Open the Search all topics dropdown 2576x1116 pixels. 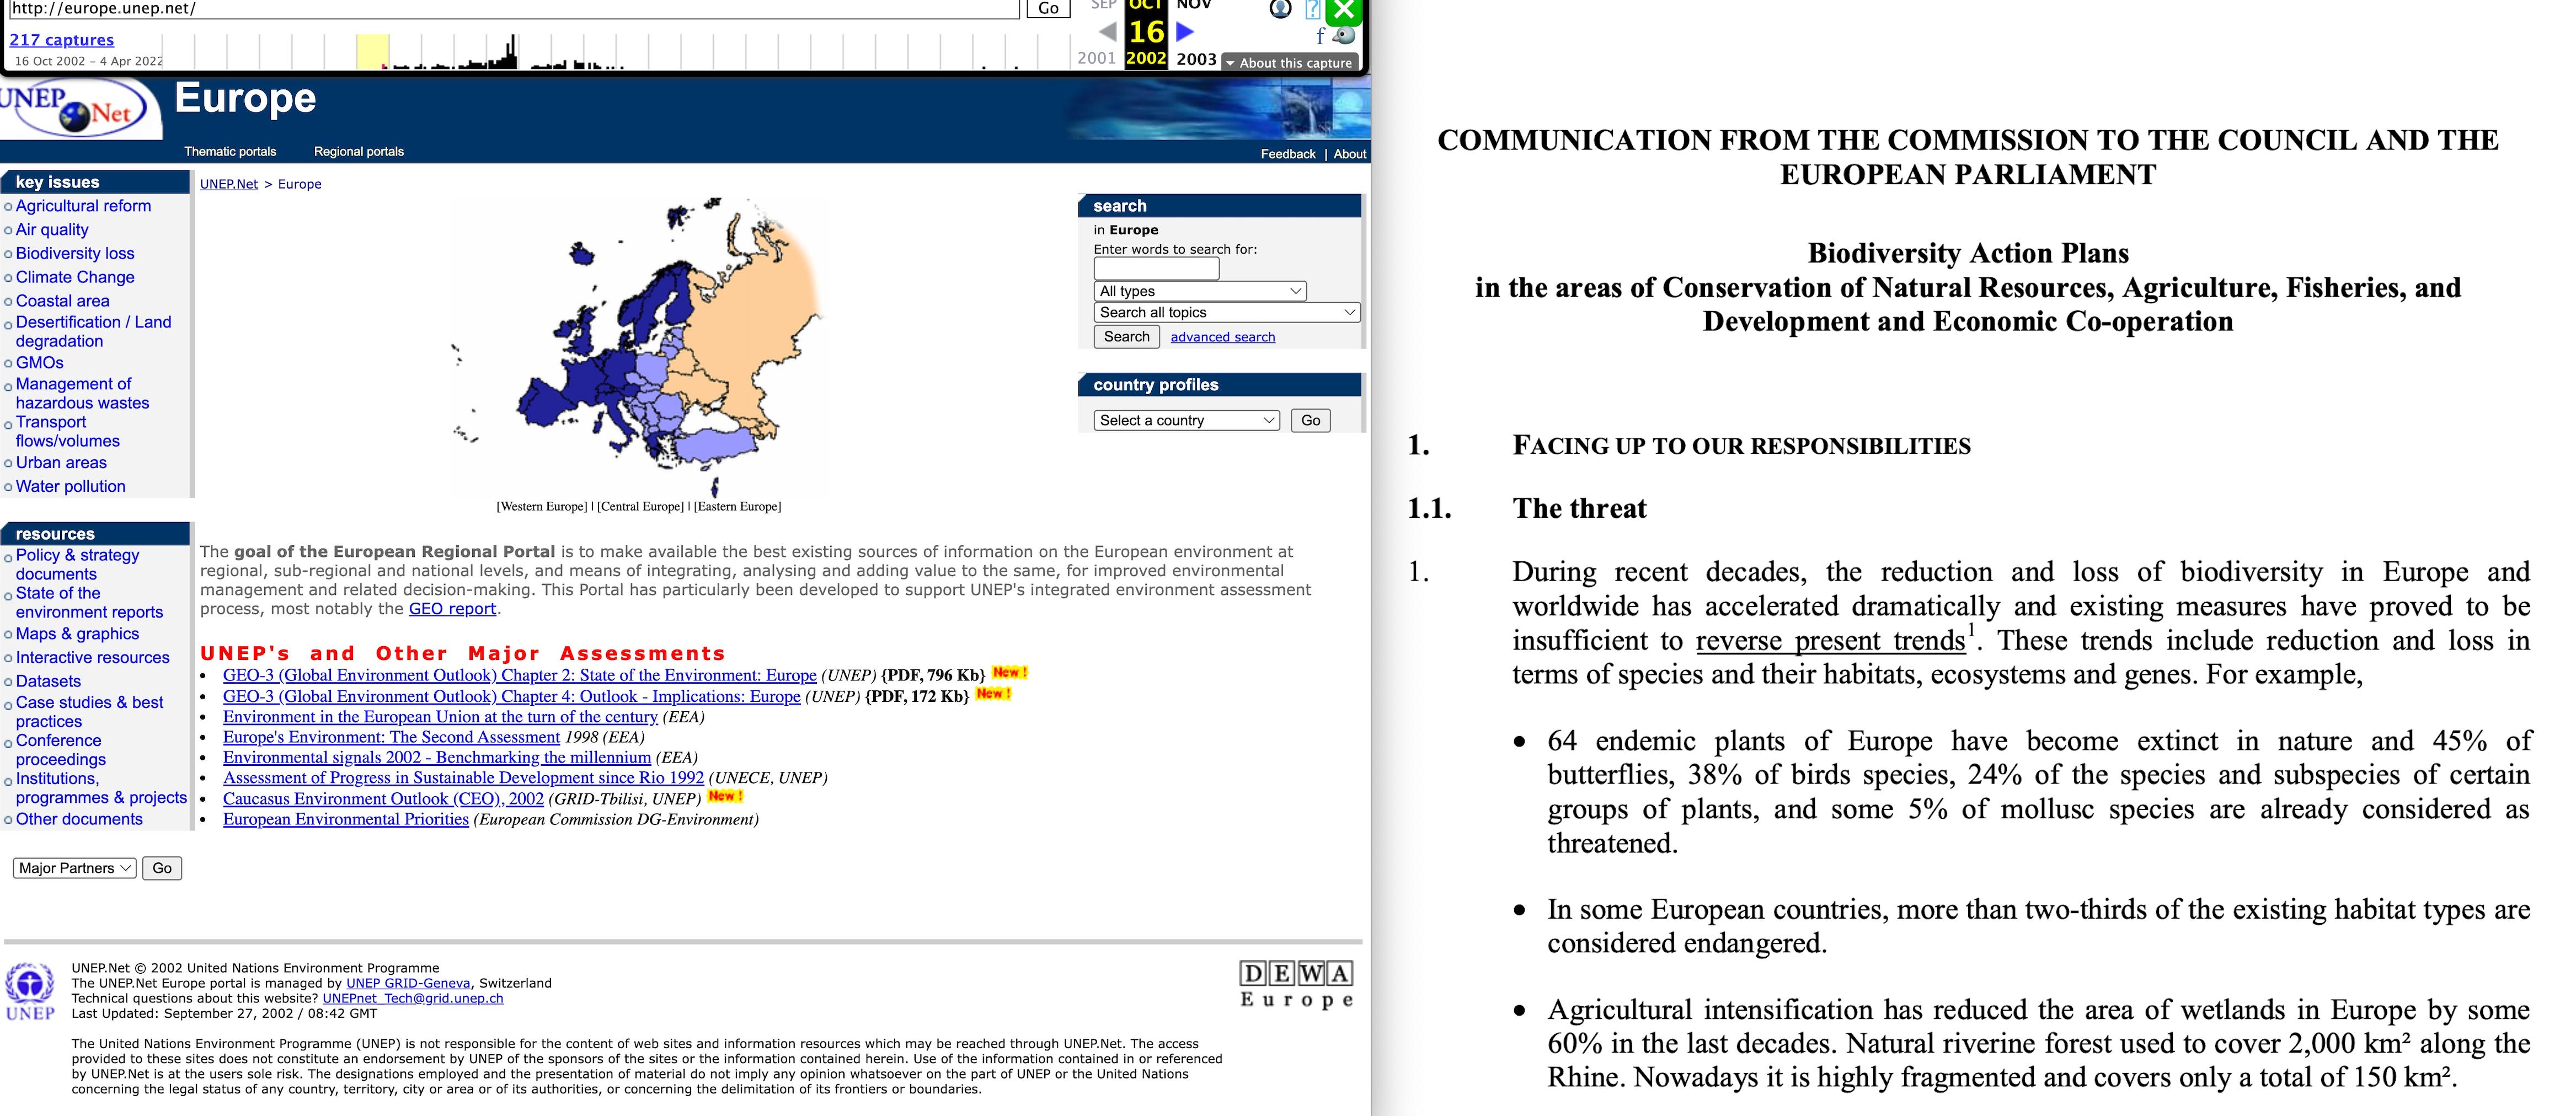coord(1227,312)
